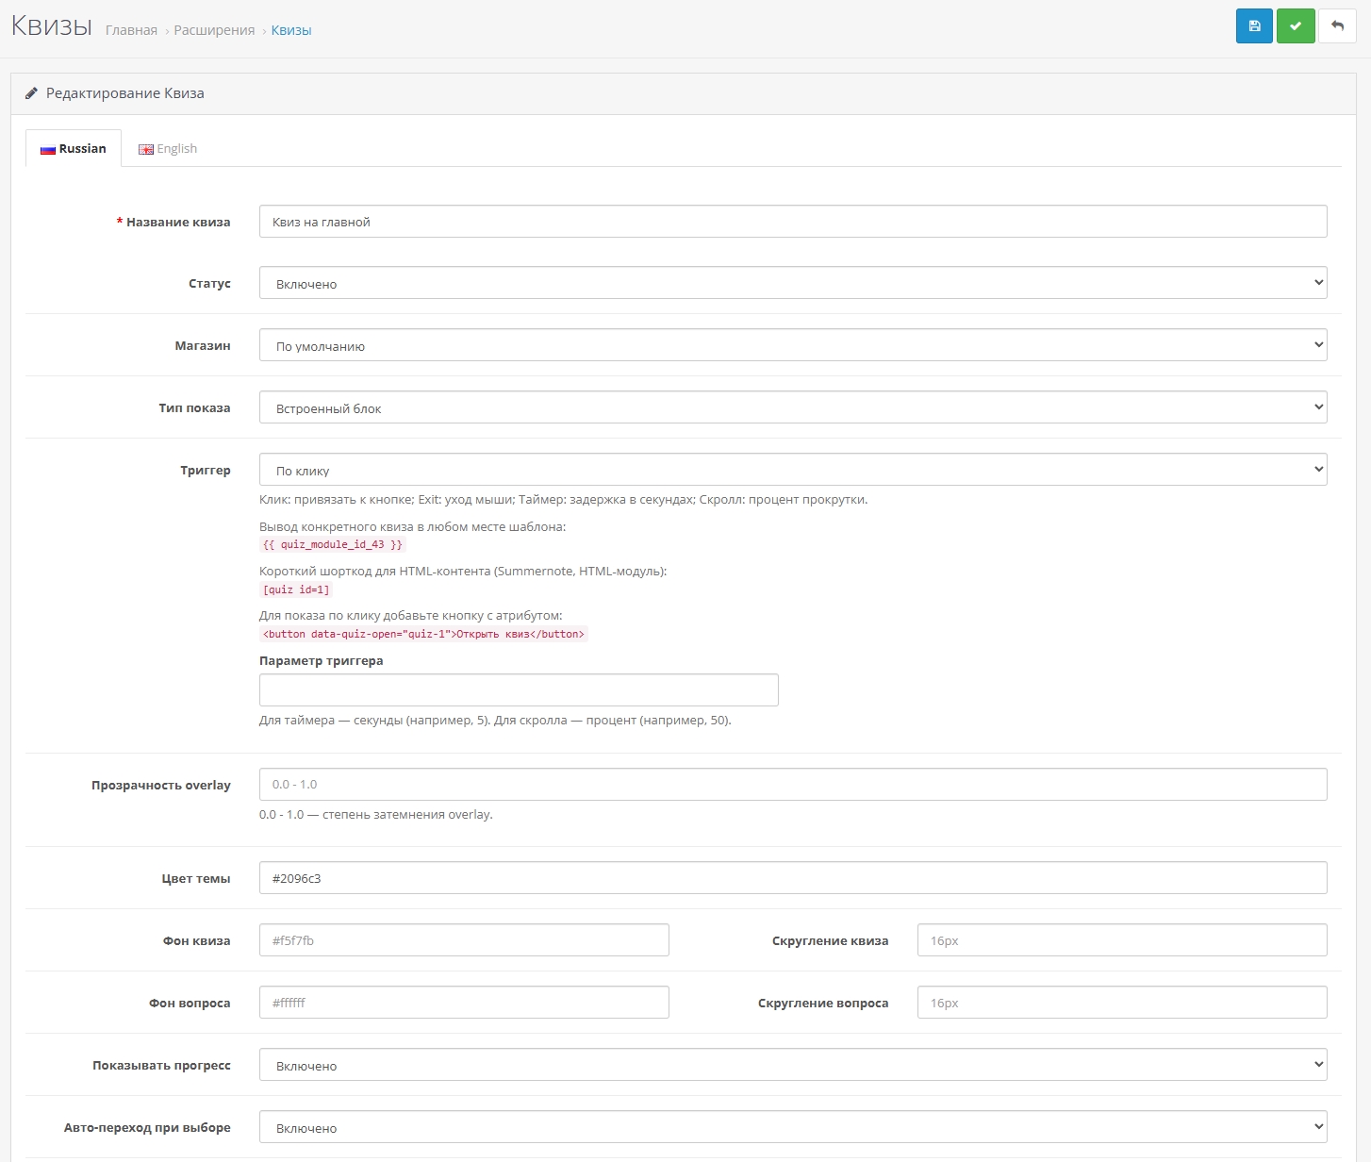
Task: Switch to the English language tab
Action: pos(168,149)
